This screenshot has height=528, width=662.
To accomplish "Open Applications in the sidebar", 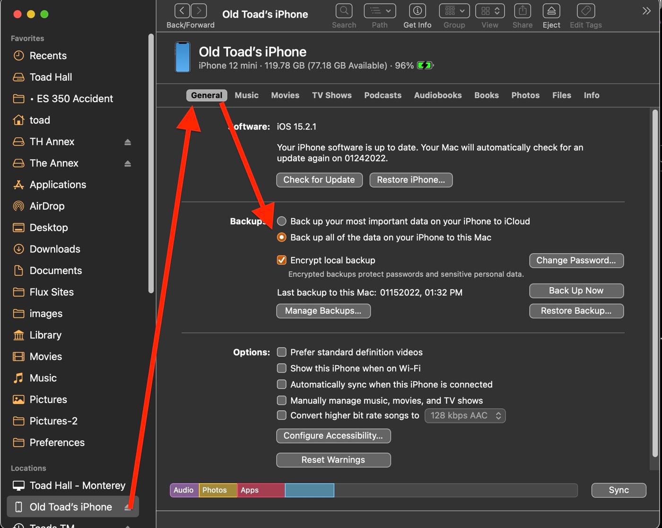I will point(58,185).
